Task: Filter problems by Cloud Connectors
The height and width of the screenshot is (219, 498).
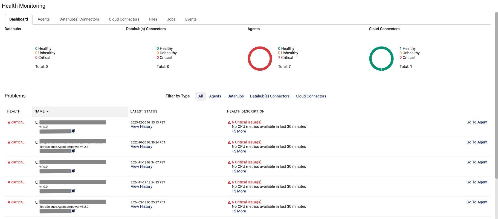Action: pos(311,96)
